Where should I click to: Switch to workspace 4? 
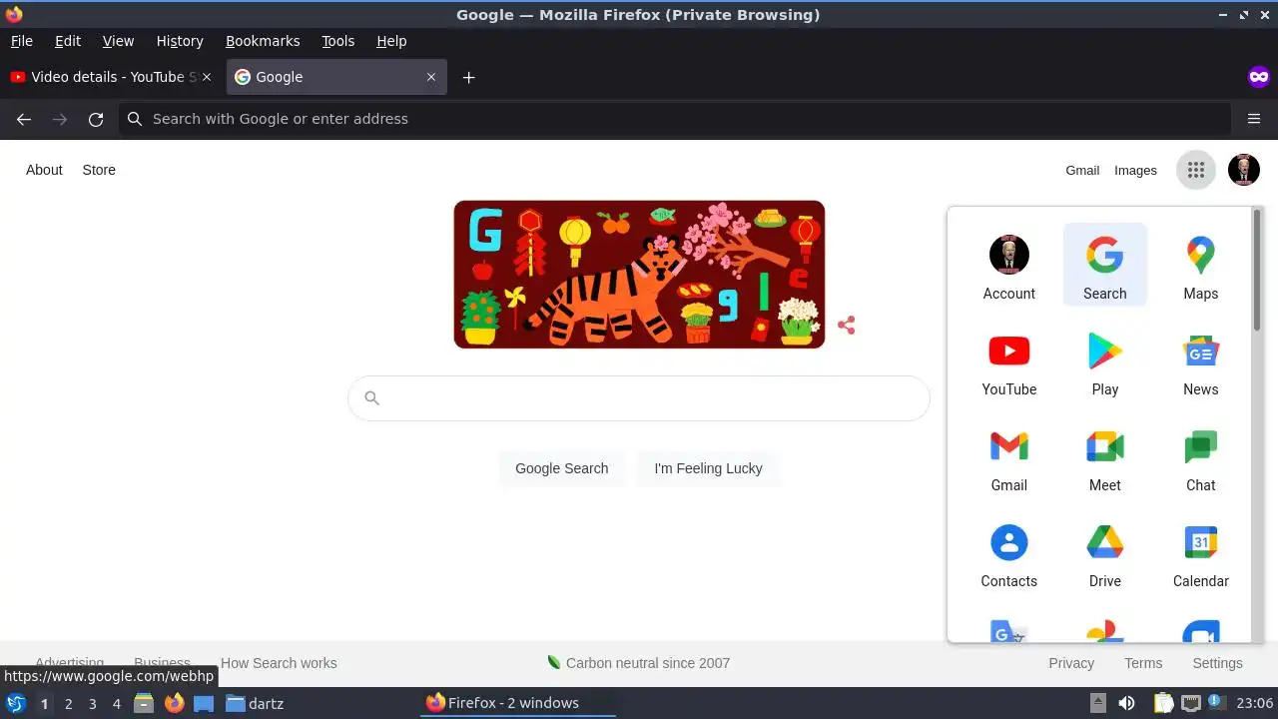116,703
